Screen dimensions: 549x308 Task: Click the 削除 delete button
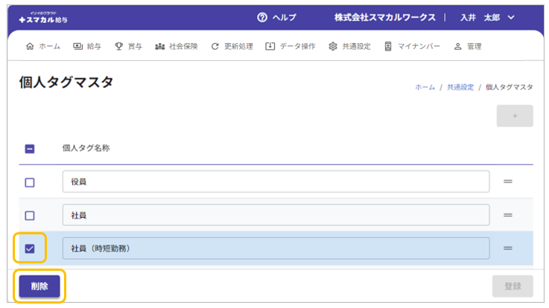pos(39,286)
